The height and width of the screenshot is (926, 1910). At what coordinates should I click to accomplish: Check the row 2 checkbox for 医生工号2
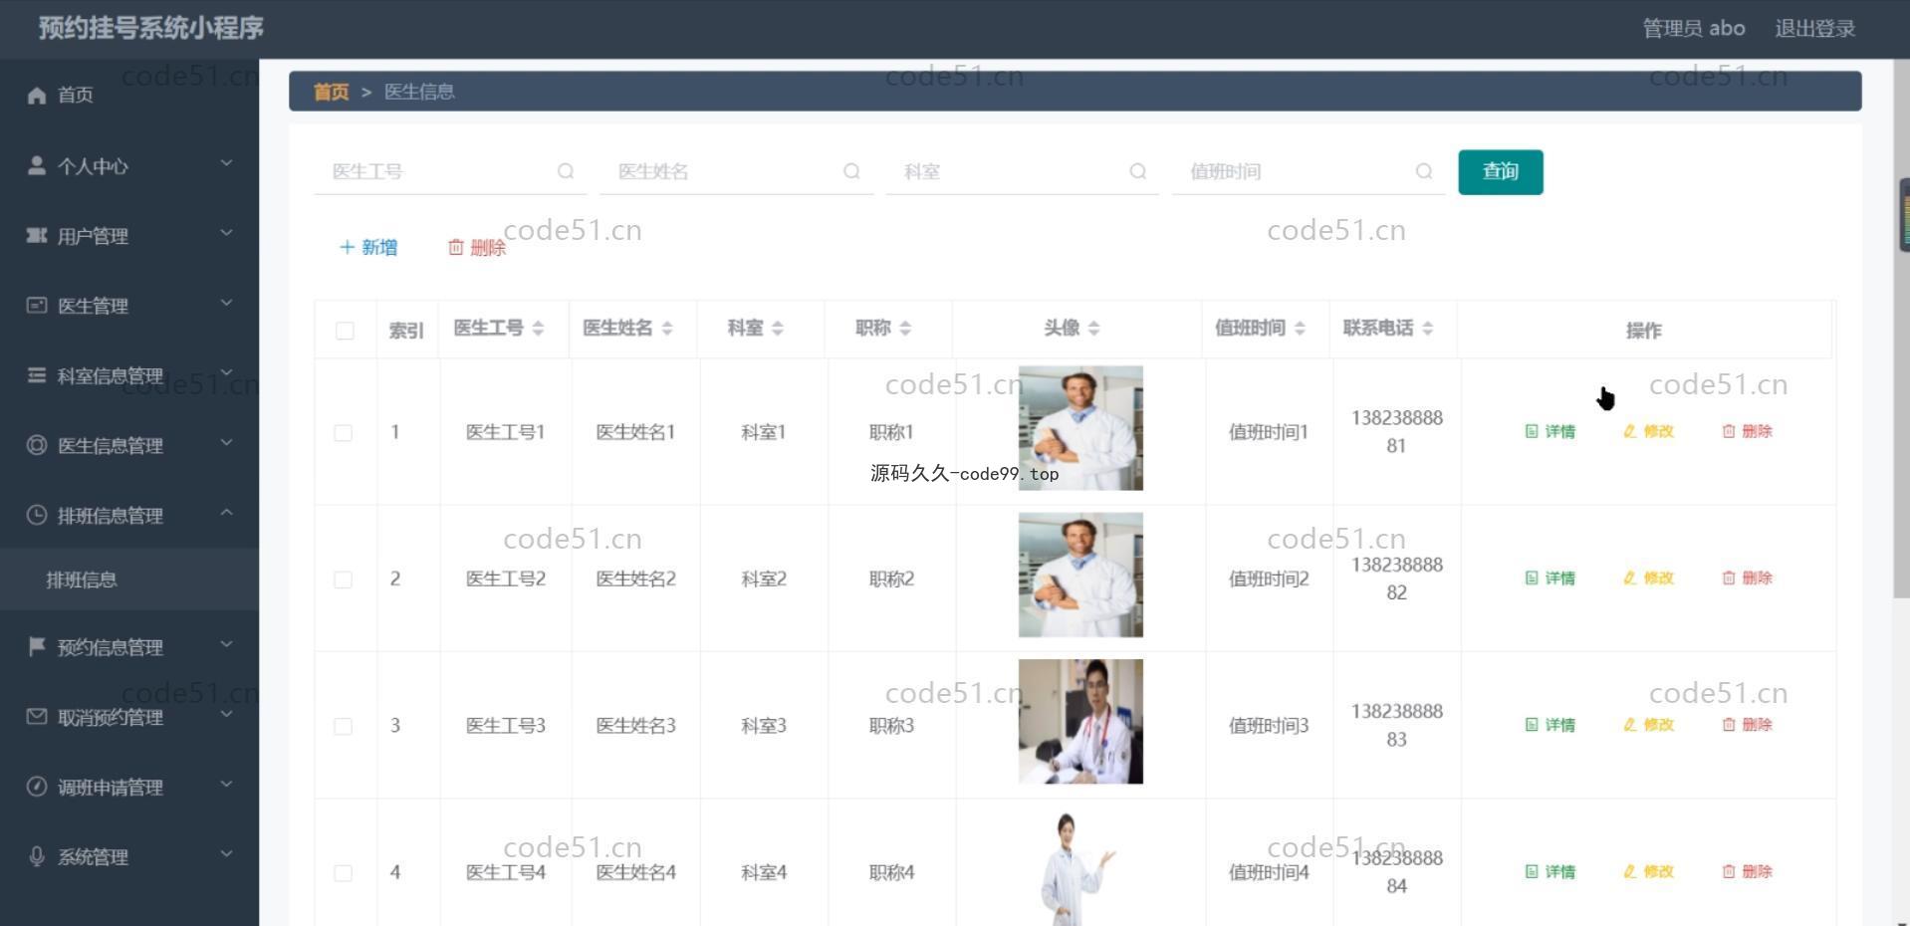coord(343,579)
